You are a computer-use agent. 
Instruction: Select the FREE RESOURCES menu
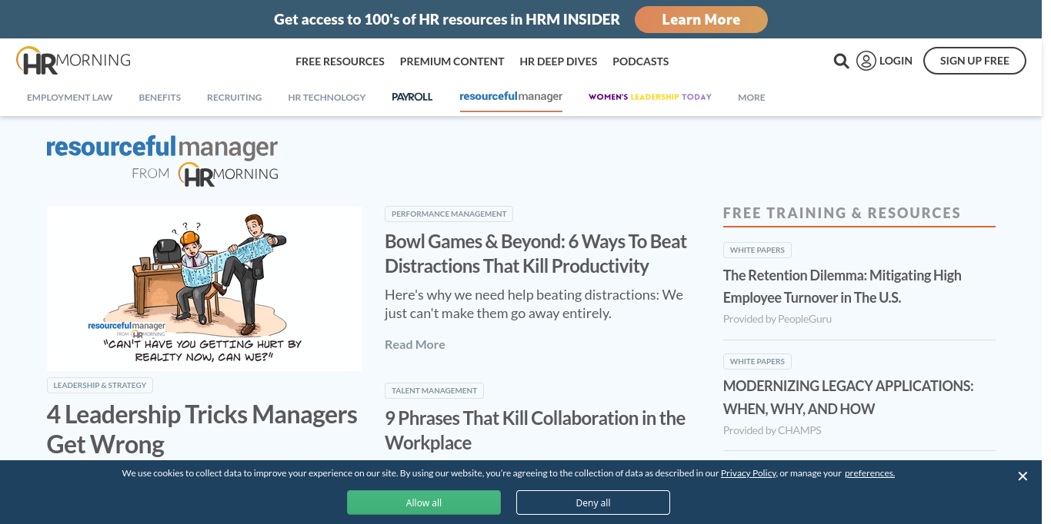[x=340, y=61]
